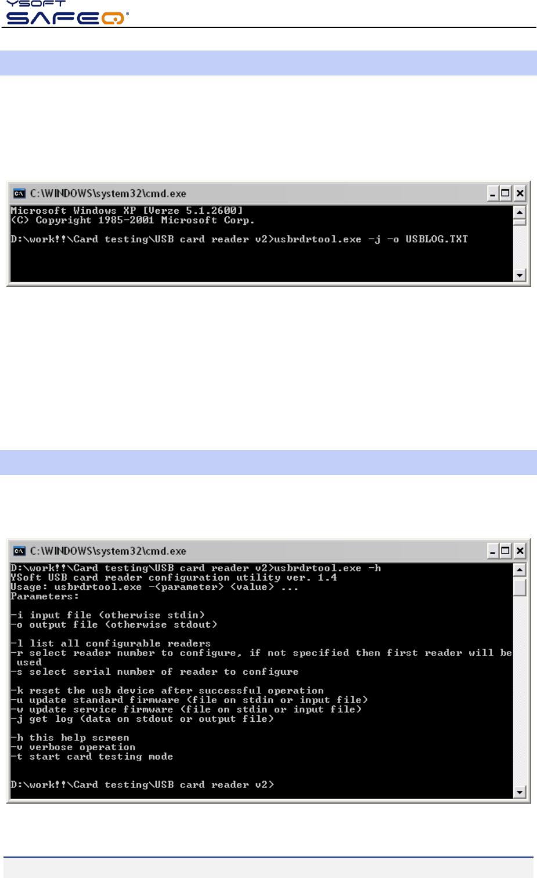Image resolution: width=537 pixels, height=878 pixels.
Task: Click the upper console's scroll up arrow
Action: coord(520,213)
